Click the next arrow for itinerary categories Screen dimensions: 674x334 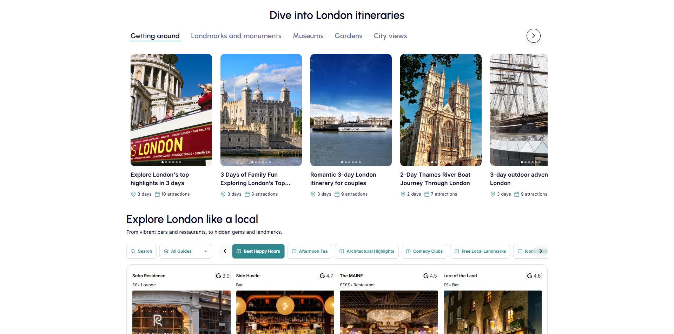pyautogui.click(x=534, y=36)
